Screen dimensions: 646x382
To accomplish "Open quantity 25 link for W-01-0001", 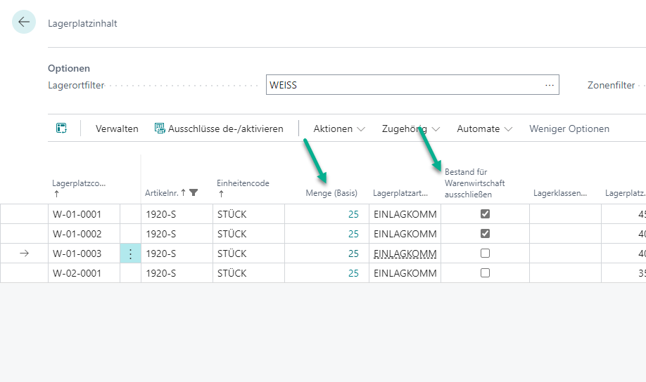I will coord(353,214).
